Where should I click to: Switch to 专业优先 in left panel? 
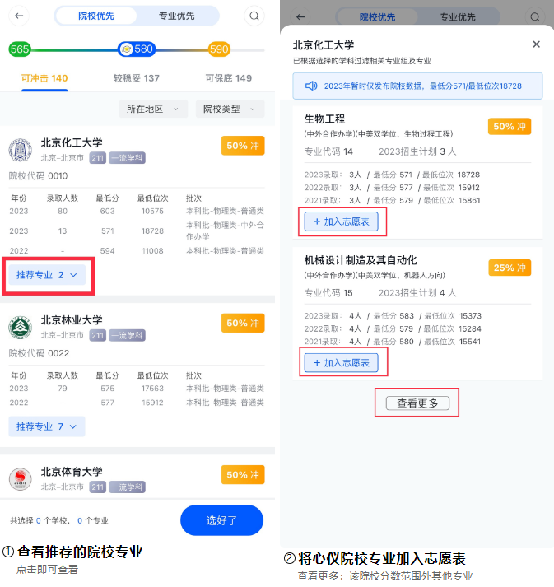point(176,16)
